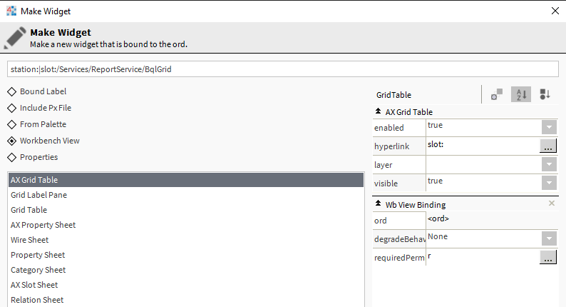566x307 pixels.
Task: Select Grid Label Pane in the list
Action: pos(39,195)
